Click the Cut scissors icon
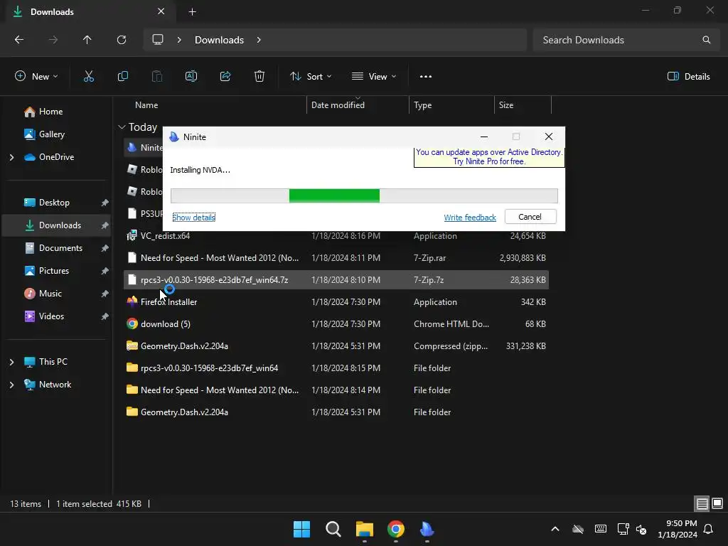 [x=89, y=77]
